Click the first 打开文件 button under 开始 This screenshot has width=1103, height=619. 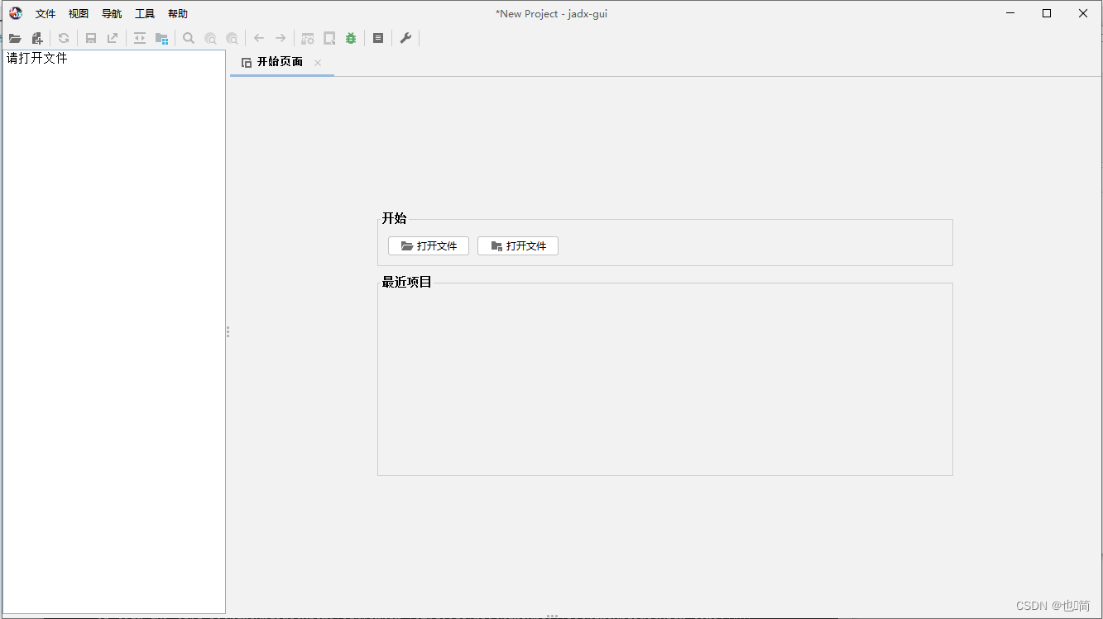[x=428, y=245]
